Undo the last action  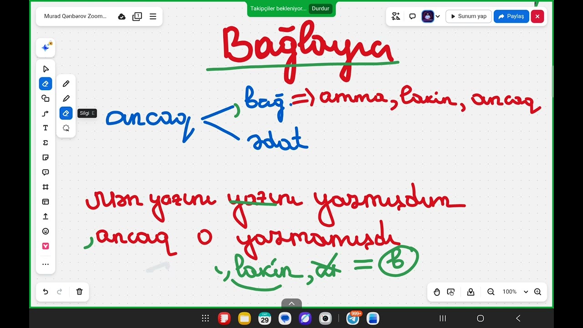click(x=46, y=292)
